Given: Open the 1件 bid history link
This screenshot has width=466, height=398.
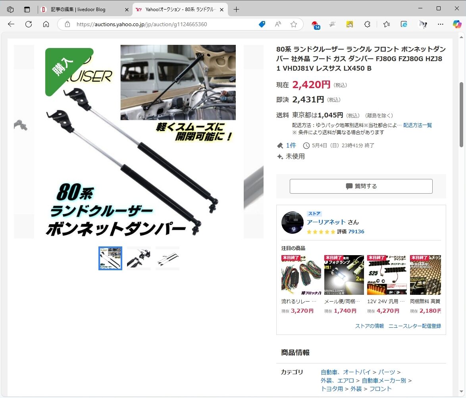Looking at the screenshot, I should click(291, 145).
